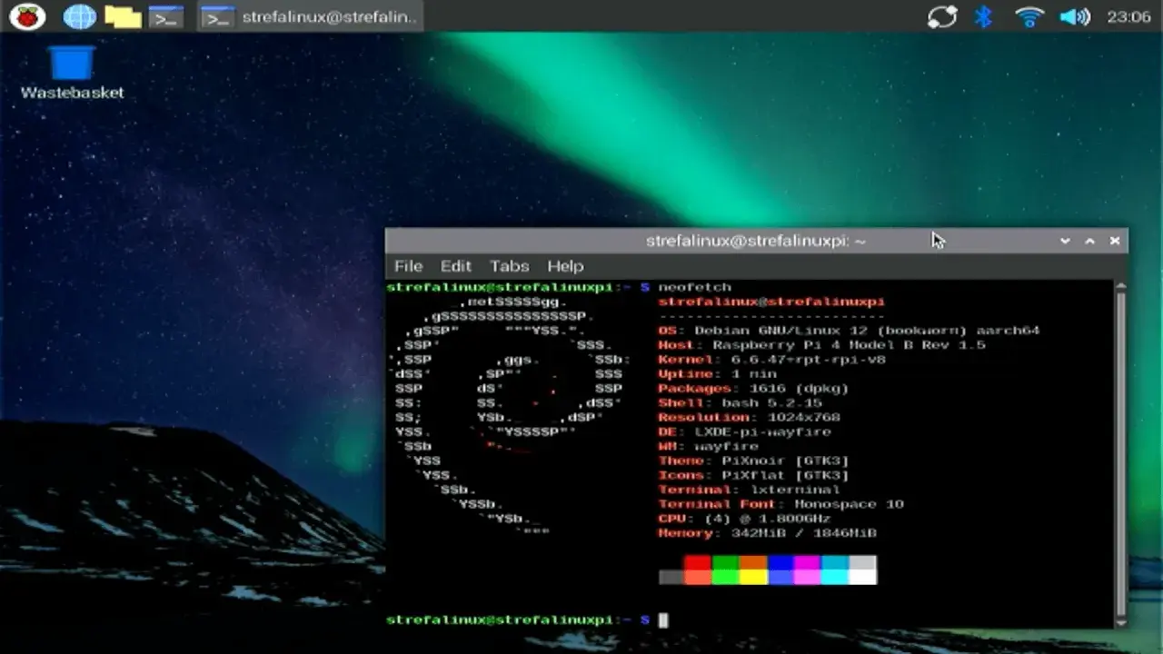Viewport: 1163px width, 654px height.
Task: Click the 'Host: Raspberry Pi 4 Model B' line
Action: click(x=821, y=345)
